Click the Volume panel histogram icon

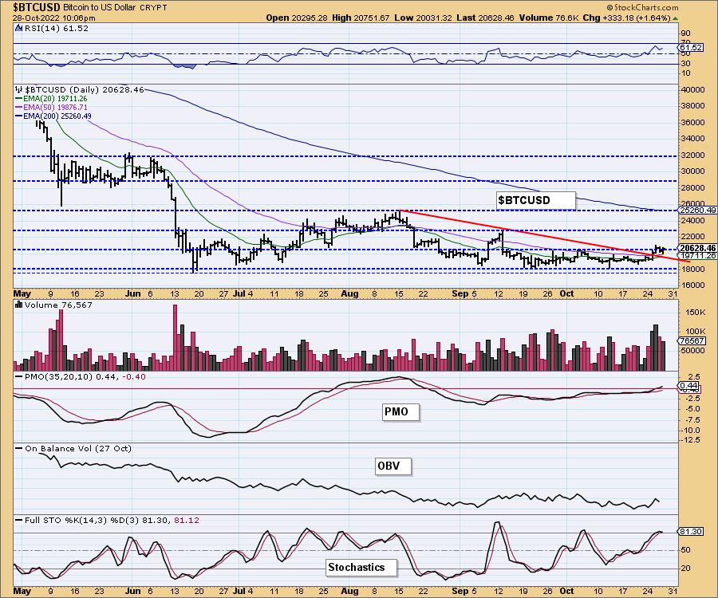point(19,305)
